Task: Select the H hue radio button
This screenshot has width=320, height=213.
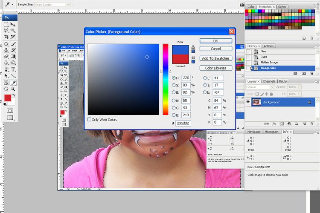Action: [174, 78]
